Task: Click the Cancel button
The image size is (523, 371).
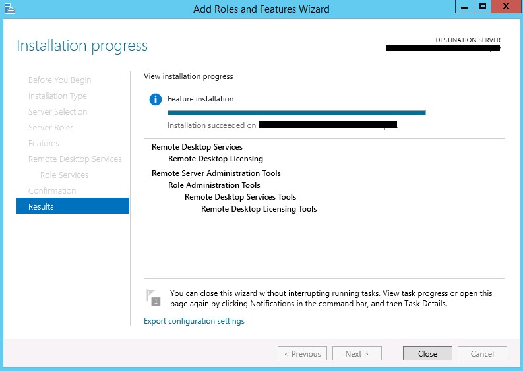Action: (482, 353)
